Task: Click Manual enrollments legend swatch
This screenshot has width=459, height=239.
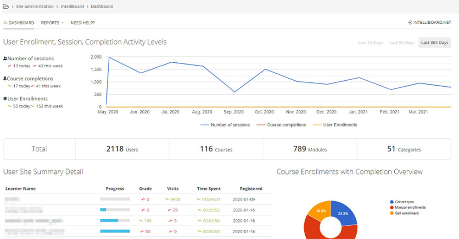Action: tap(392, 207)
